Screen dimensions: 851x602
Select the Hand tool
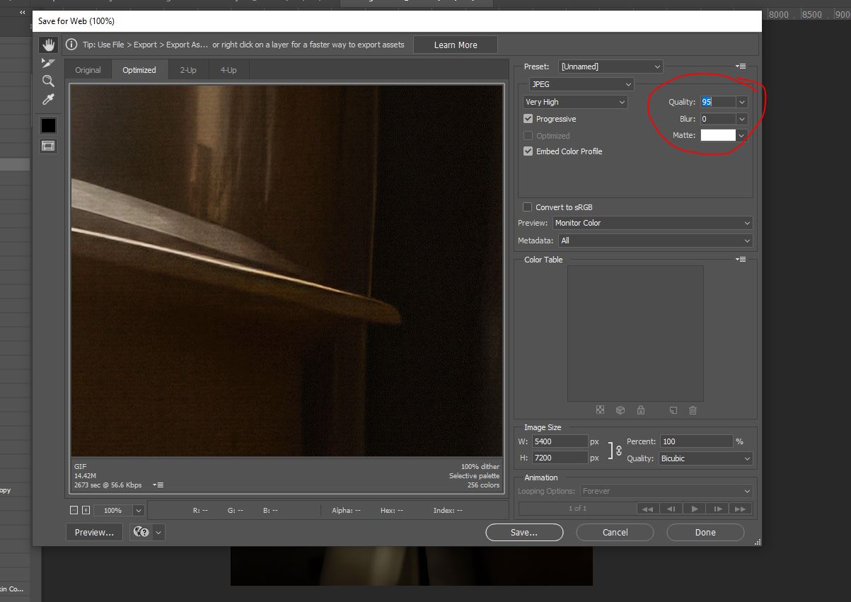(47, 44)
